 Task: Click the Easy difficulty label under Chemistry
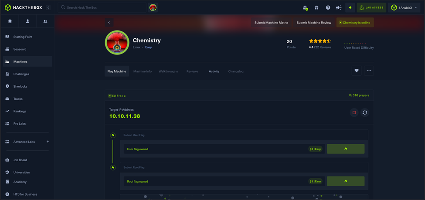(148, 47)
